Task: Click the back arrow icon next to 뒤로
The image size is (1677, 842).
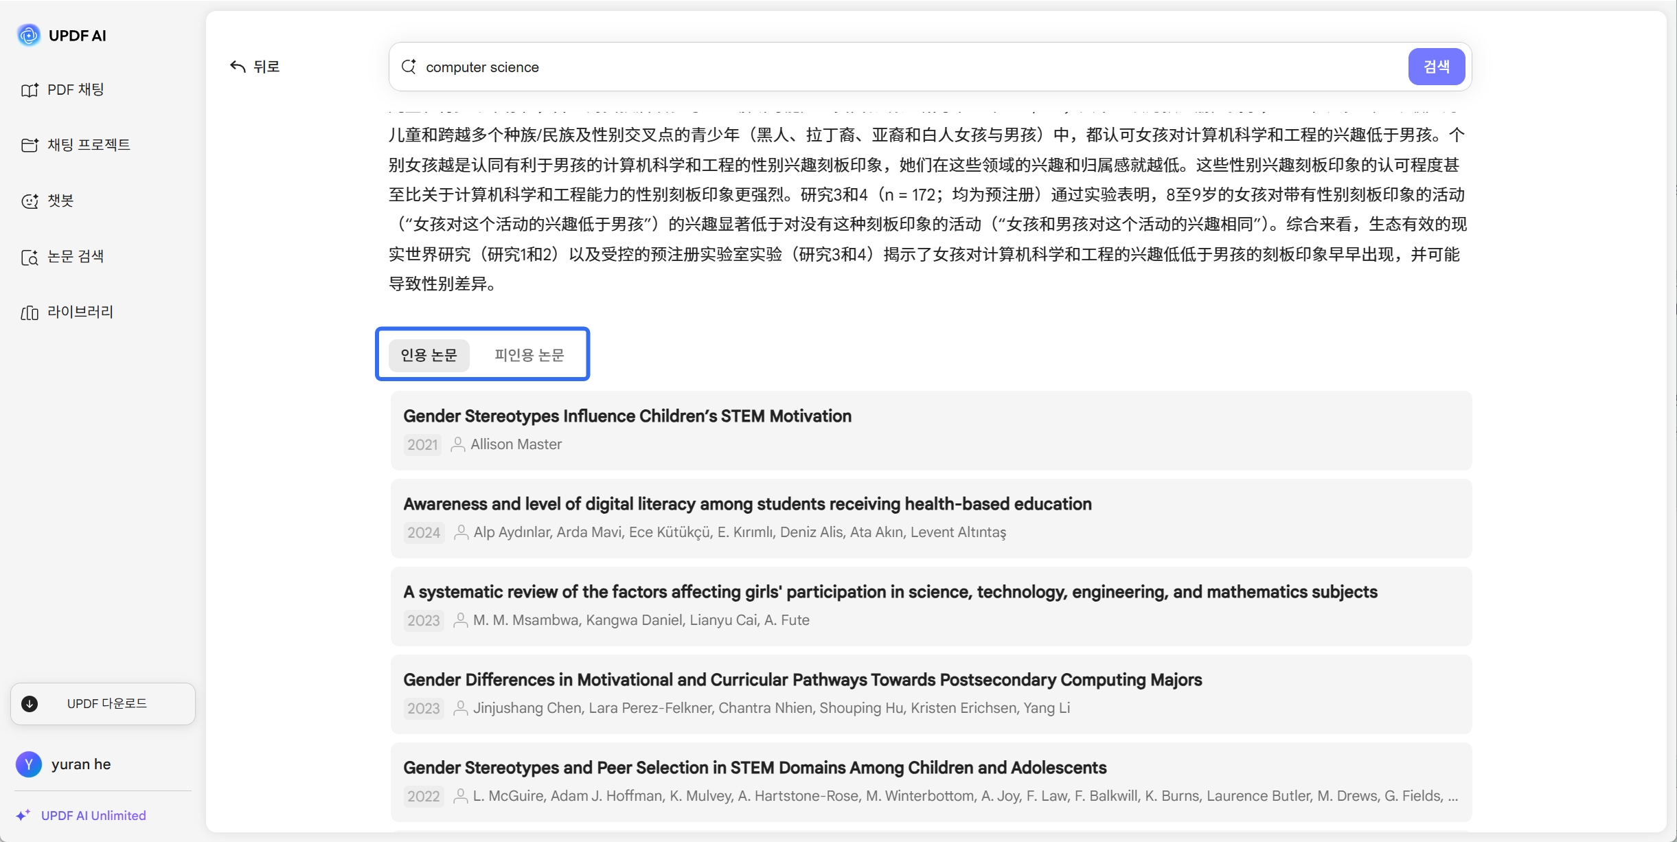Action: click(x=238, y=67)
